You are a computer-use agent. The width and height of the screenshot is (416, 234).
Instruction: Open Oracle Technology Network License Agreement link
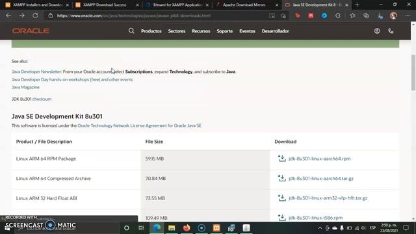(139, 125)
